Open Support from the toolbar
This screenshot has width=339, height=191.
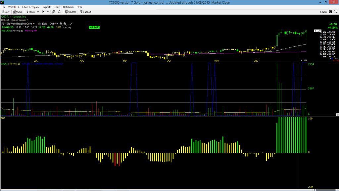(85, 12)
